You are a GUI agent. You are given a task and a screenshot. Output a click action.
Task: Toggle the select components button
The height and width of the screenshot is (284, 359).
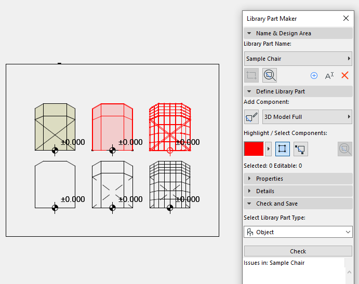click(x=300, y=149)
